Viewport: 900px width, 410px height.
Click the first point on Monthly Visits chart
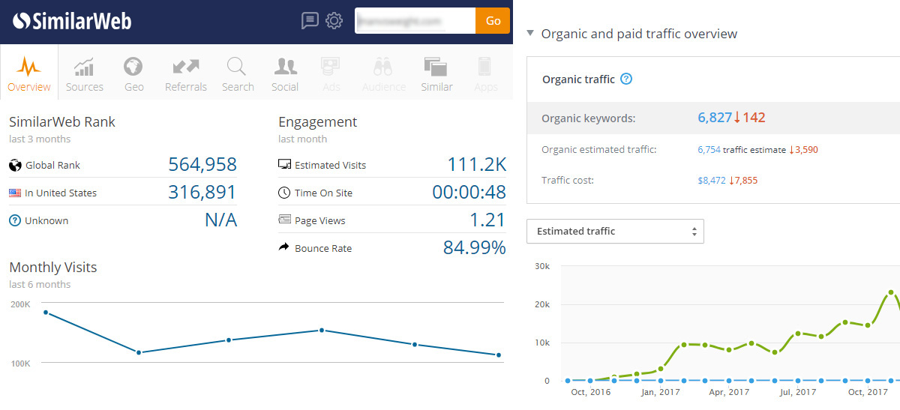[x=46, y=313]
